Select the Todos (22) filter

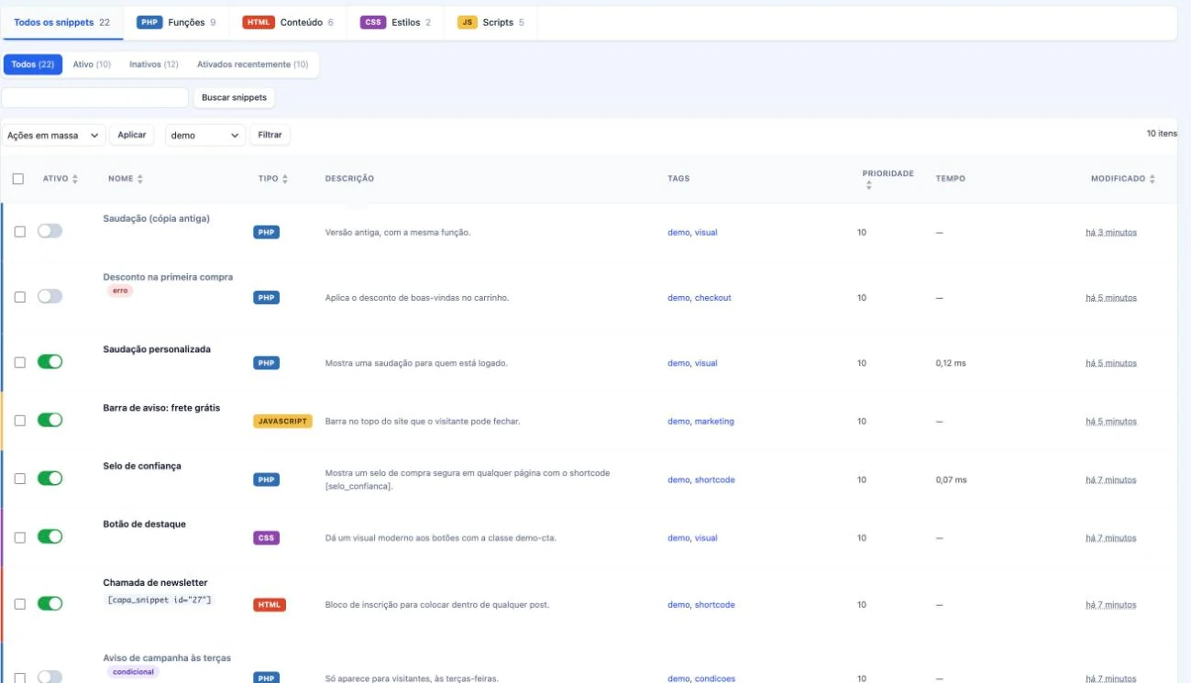(33, 64)
